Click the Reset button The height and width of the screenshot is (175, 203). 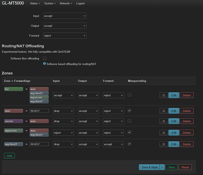tap(185, 167)
